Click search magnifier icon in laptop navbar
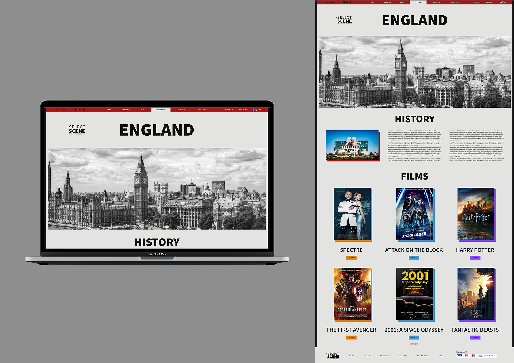The image size is (514, 363). click(x=57, y=110)
